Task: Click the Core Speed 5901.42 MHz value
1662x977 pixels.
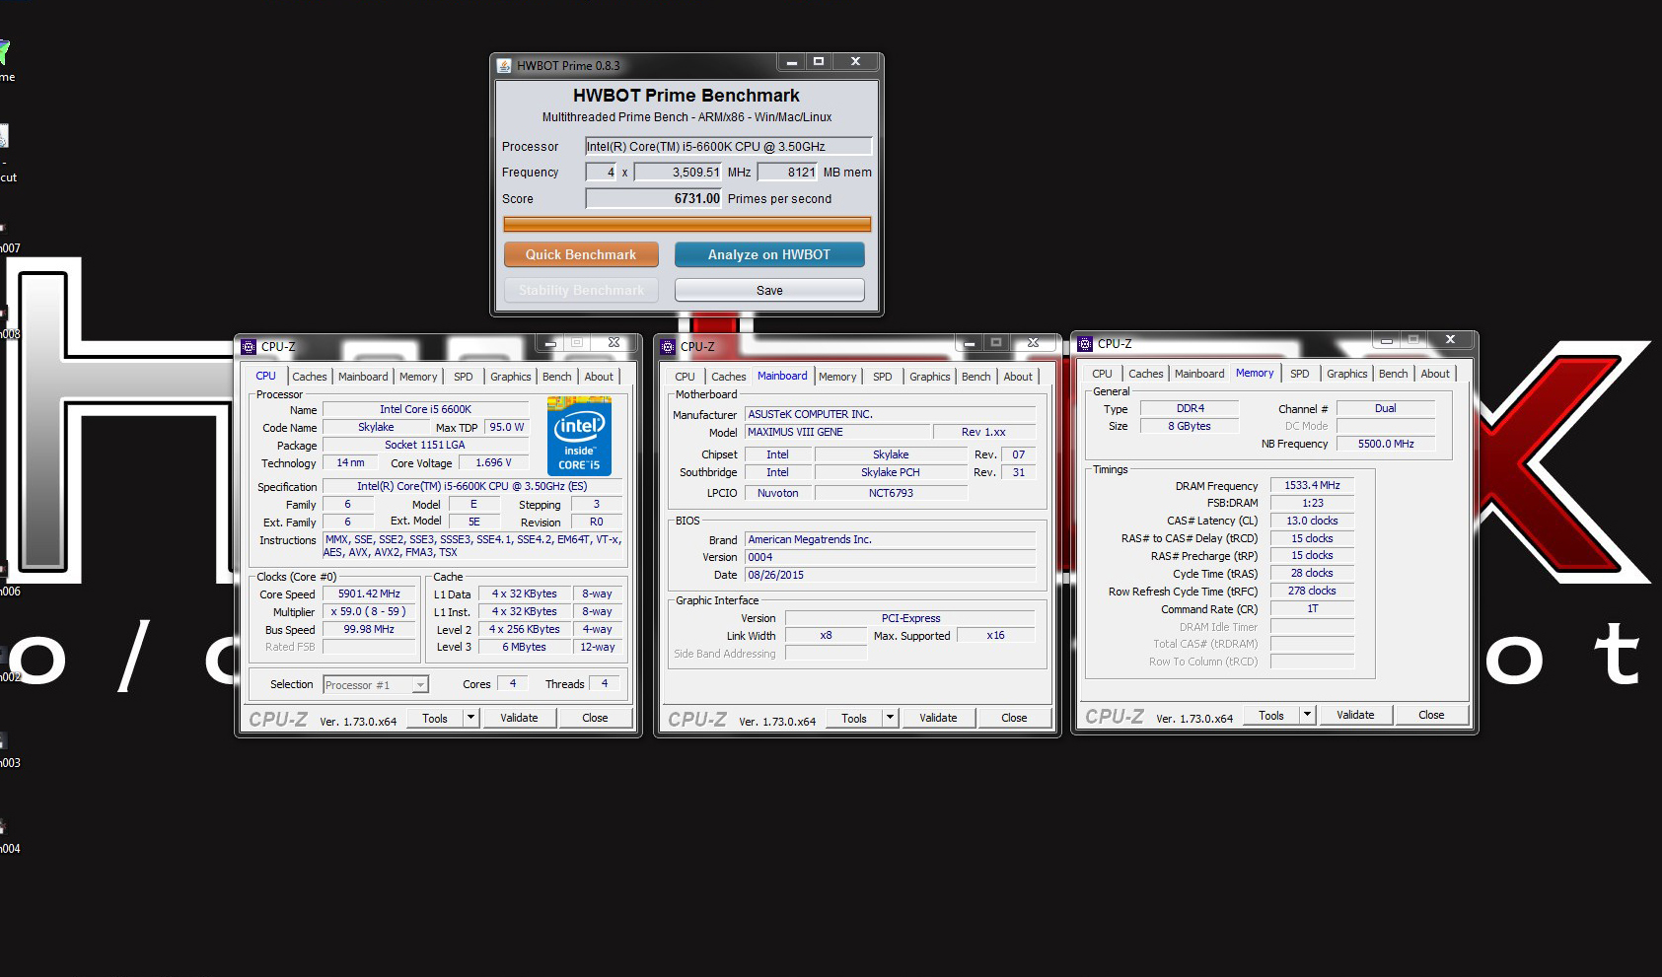Action: (369, 594)
